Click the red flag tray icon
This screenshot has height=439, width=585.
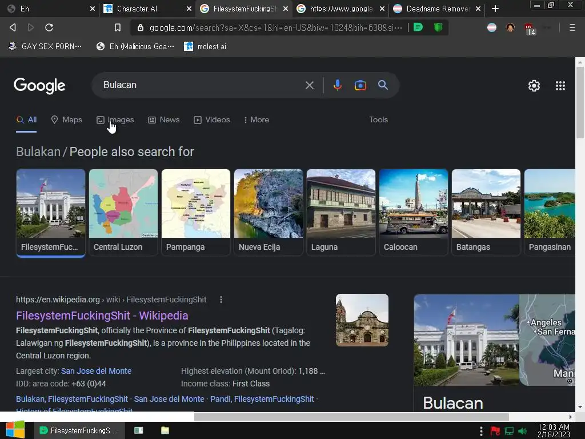[x=495, y=431]
